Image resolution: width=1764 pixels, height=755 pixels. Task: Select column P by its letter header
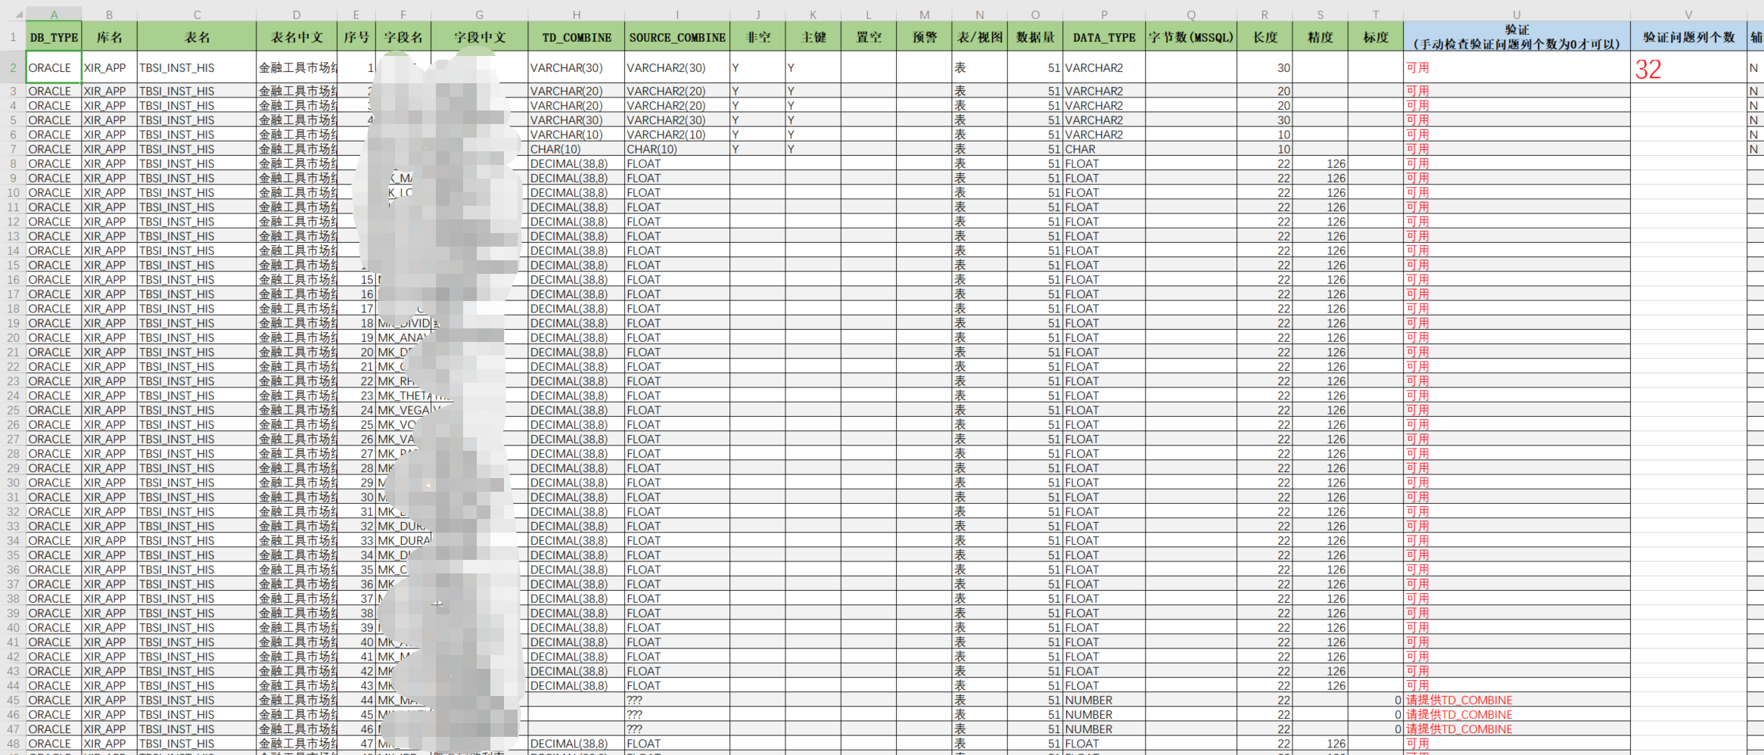(x=1103, y=14)
